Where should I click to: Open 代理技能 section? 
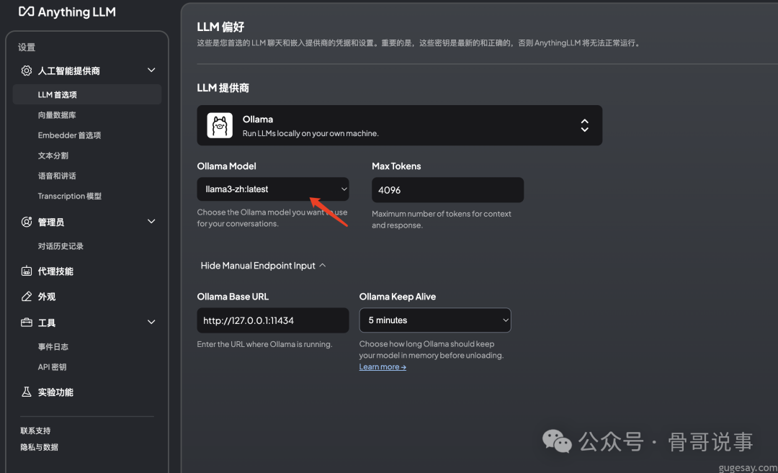click(55, 271)
